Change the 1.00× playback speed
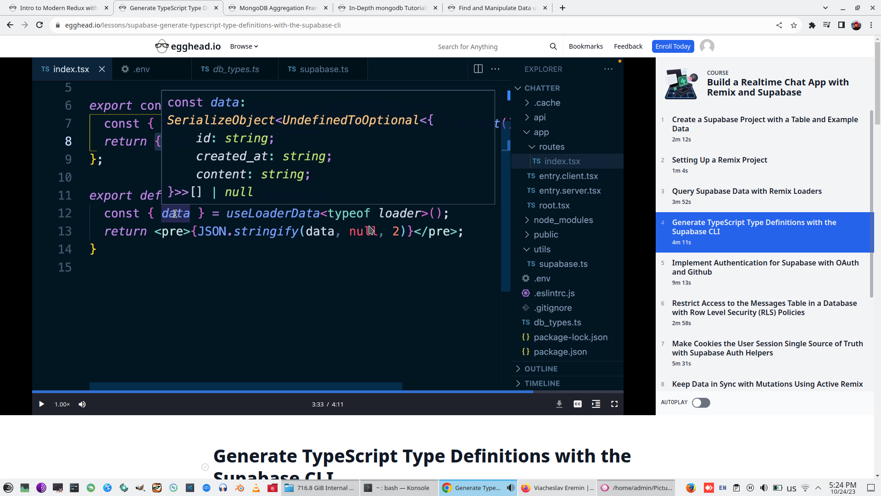The image size is (881, 496). (62, 404)
